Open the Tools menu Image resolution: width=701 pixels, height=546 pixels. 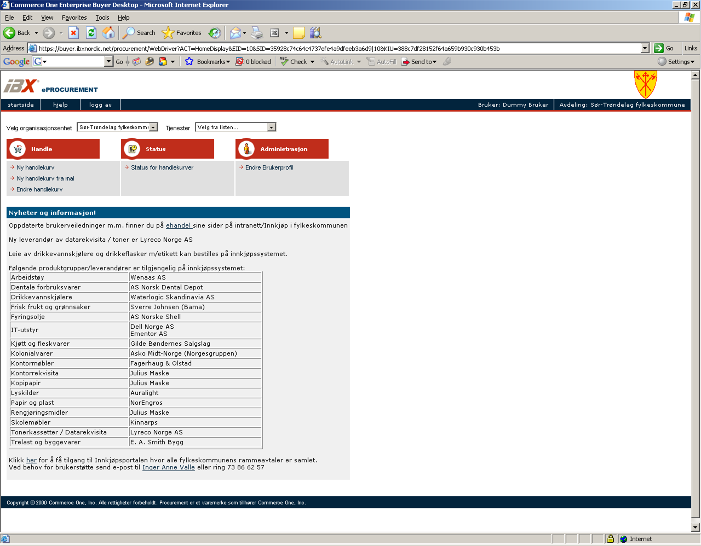pos(102,18)
